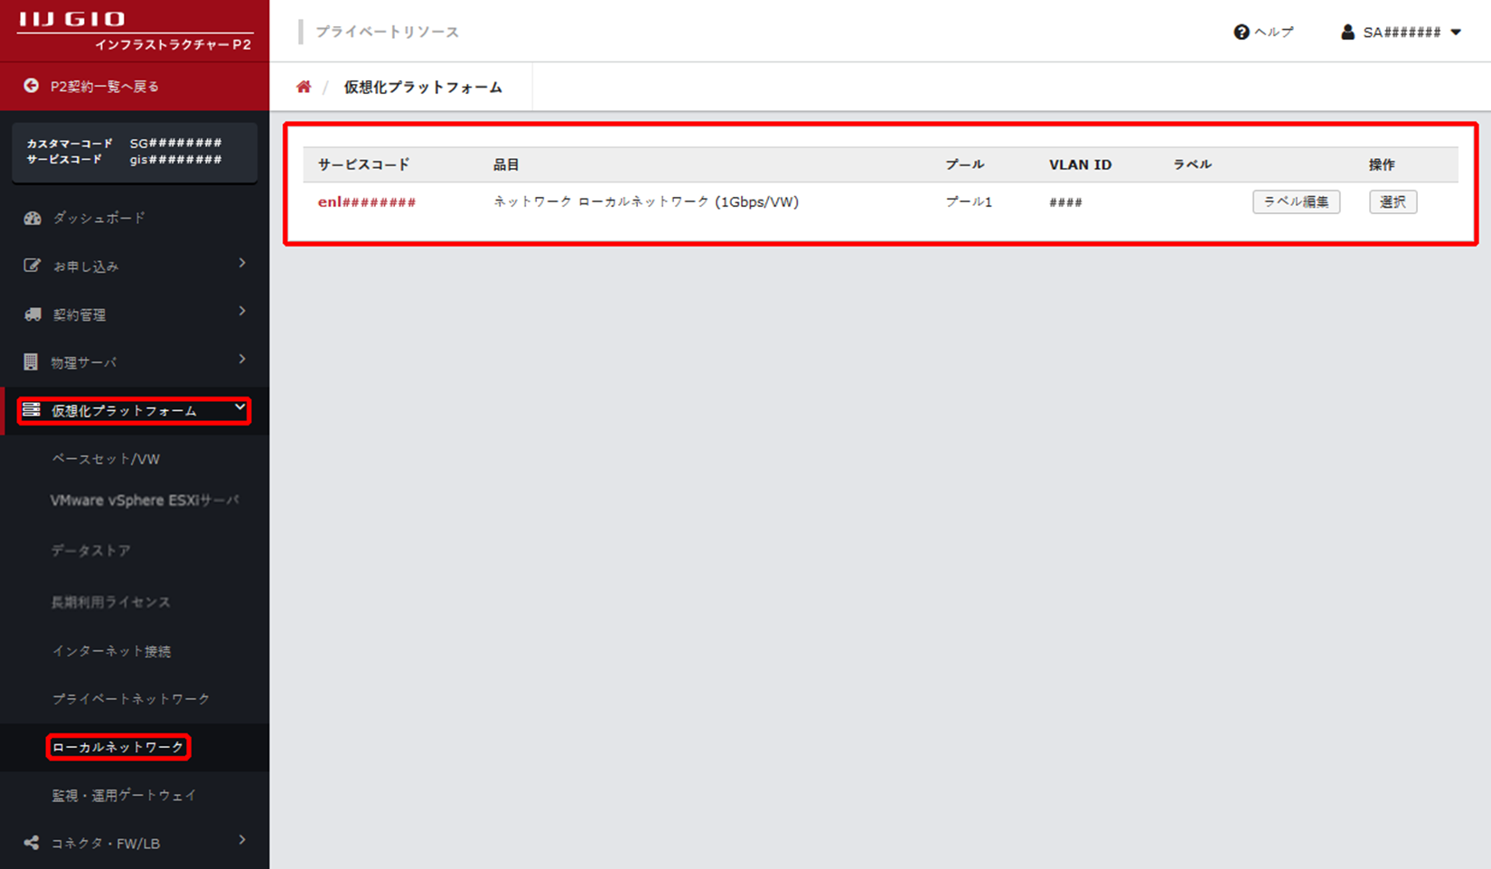Click the 物理サーバ building icon

click(x=31, y=362)
